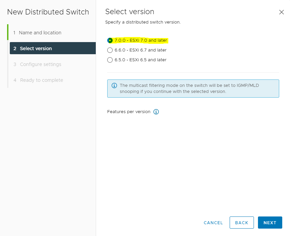Click the Select version page heading
This screenshot has width=290, height=236.
coord(129,12)
